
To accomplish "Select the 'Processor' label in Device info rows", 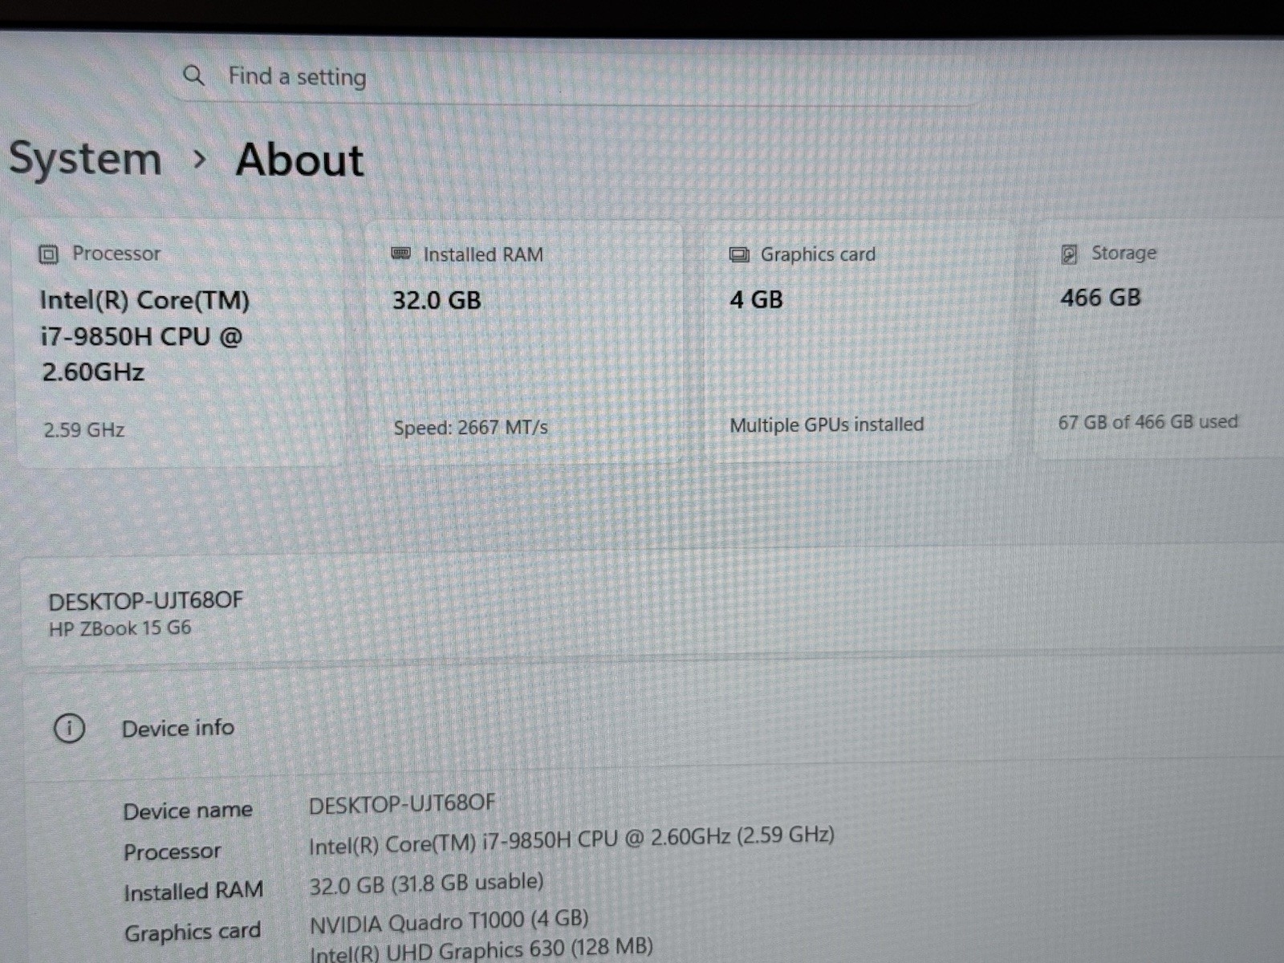I will pos(172,851).
